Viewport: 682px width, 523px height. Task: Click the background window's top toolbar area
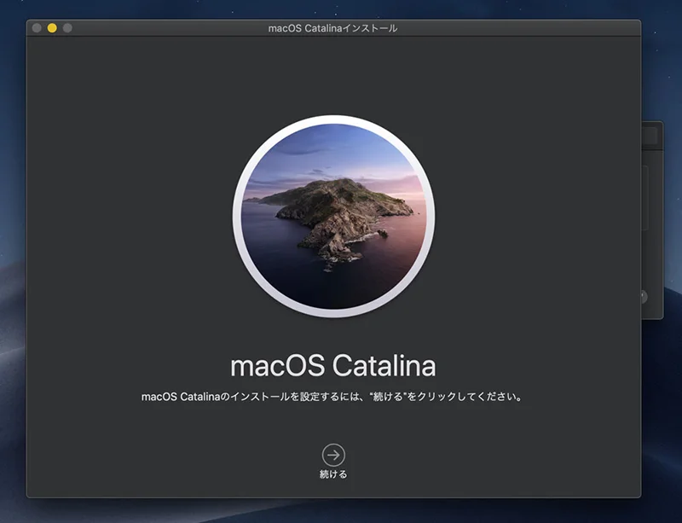pos(652,135)
